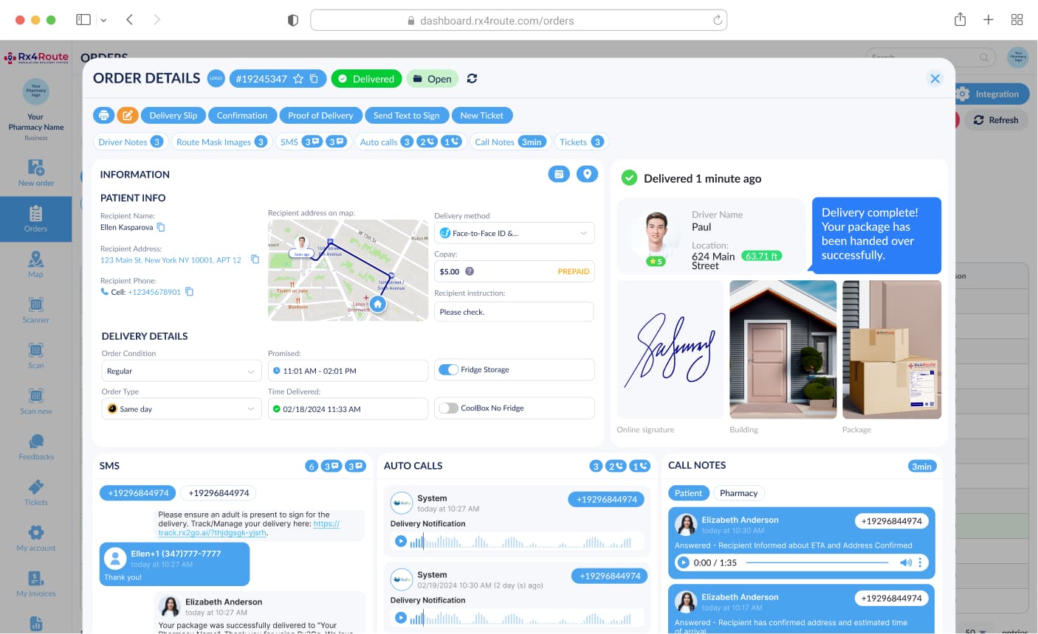
Task: Disable the Fridge Storage toggle
Action: tap(448, 369)
